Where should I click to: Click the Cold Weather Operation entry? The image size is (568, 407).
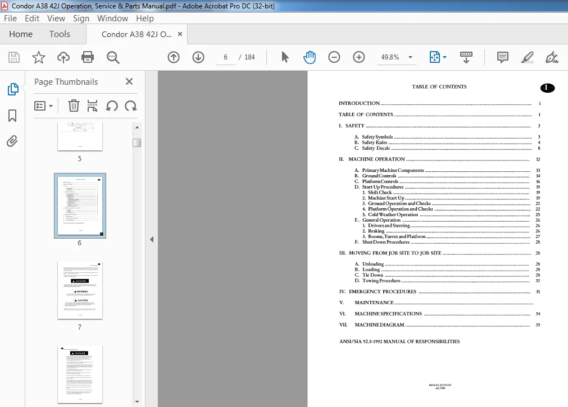pos(451,214)
